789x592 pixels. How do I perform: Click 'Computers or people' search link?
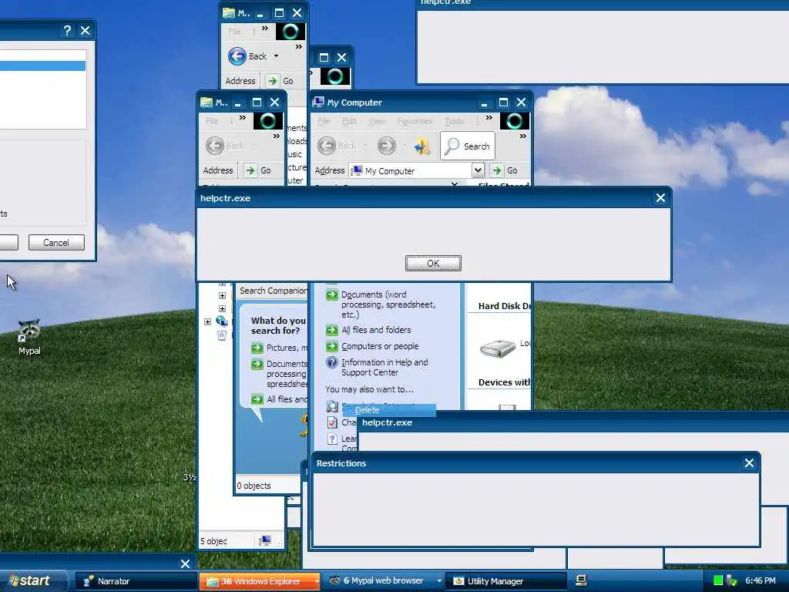click(x=380, y=346)
